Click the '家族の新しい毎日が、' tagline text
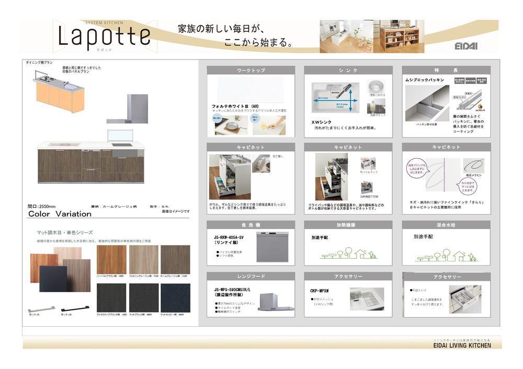 click(222, 29)
